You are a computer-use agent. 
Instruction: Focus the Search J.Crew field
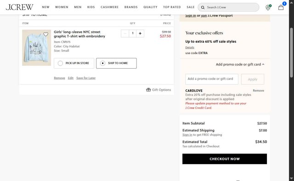(228, 7)
